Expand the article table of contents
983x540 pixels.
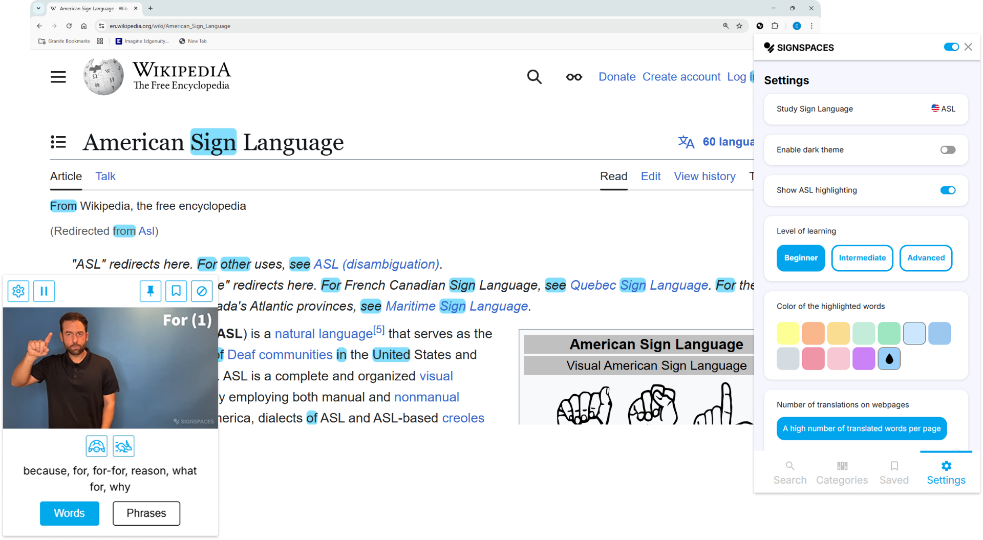click(58, 142)
